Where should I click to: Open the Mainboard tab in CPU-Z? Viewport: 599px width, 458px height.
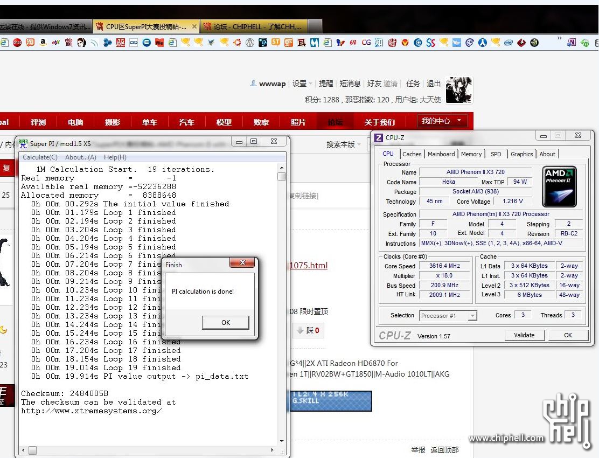coord(441,154)
